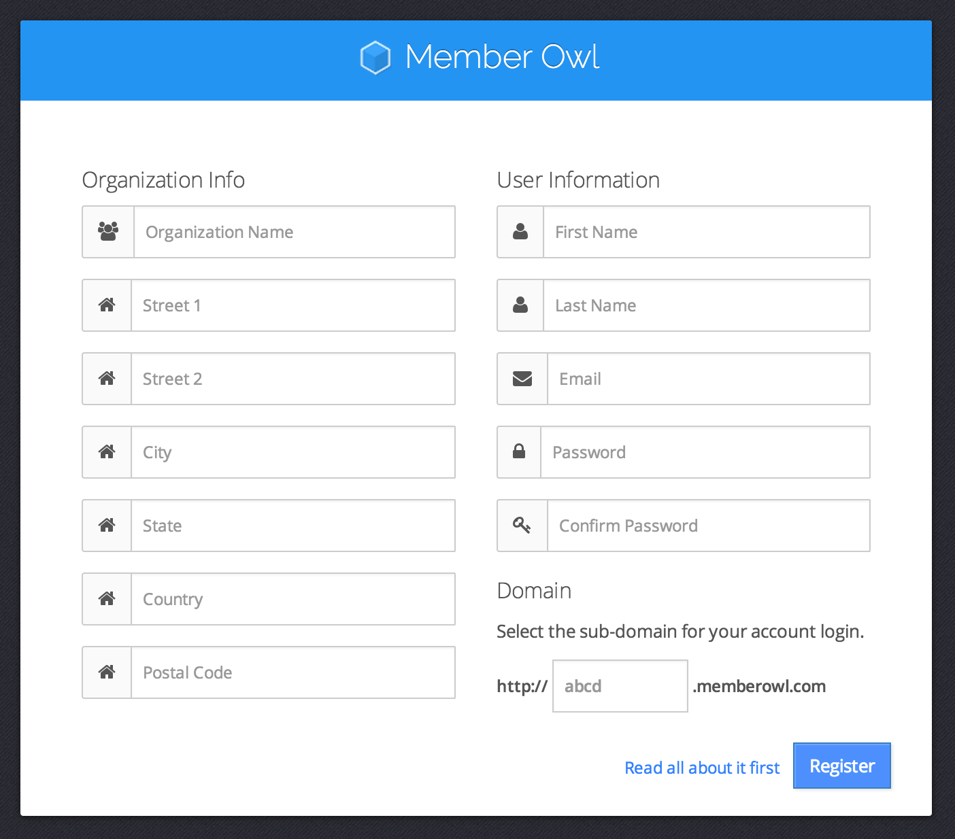Click the home icon beside State

tap(107, 526)
